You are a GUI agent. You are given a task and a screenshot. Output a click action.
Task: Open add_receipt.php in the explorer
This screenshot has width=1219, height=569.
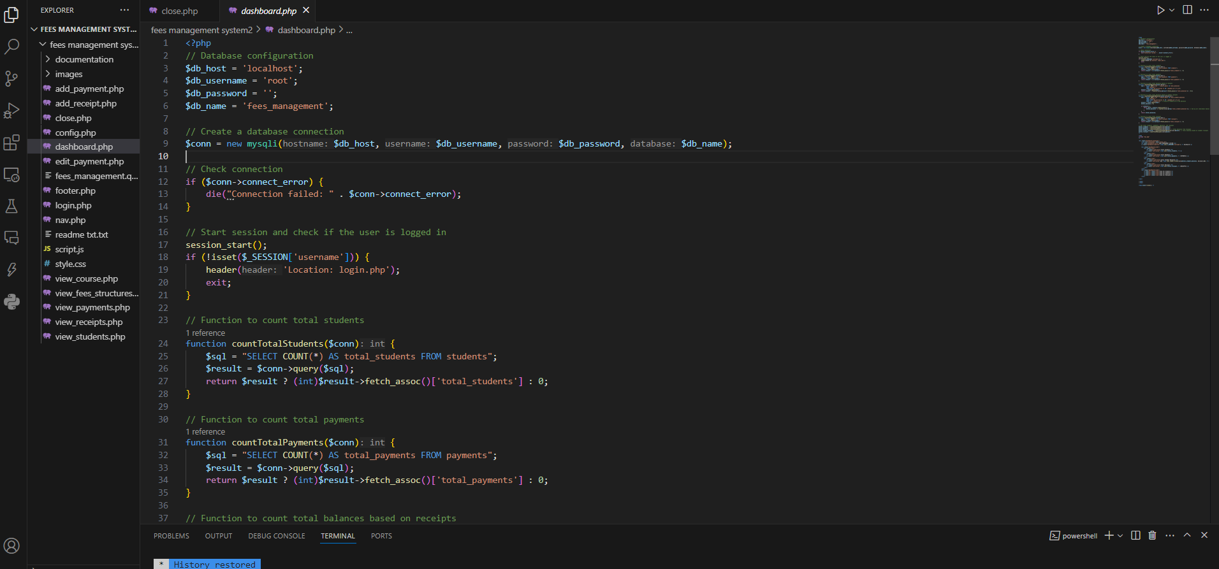[84, 103]
